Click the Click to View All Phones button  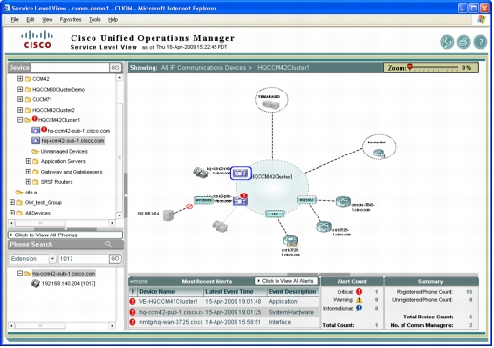click(x=65, y=235)
